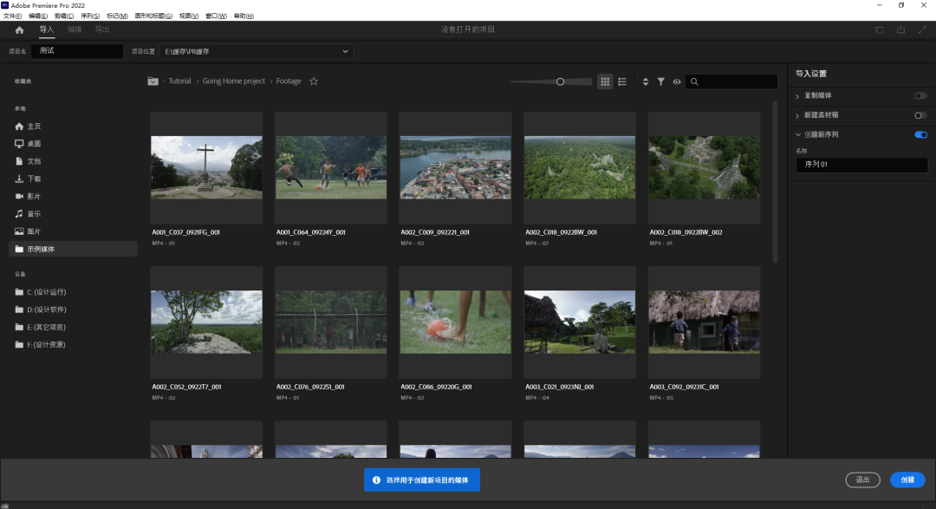Open the sort order icon
This screenshot has width=936, height=509.
click(645, 82)
